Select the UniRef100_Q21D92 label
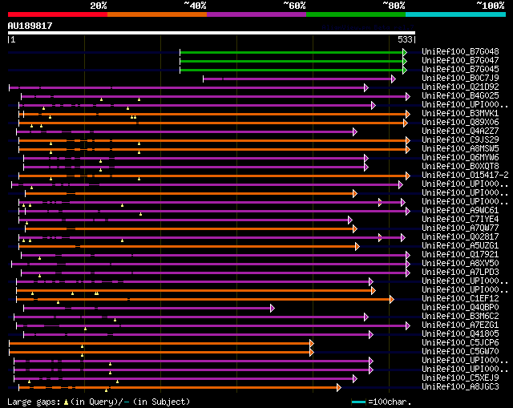Viewport: 513px width, 408px height. coord(460,87)
